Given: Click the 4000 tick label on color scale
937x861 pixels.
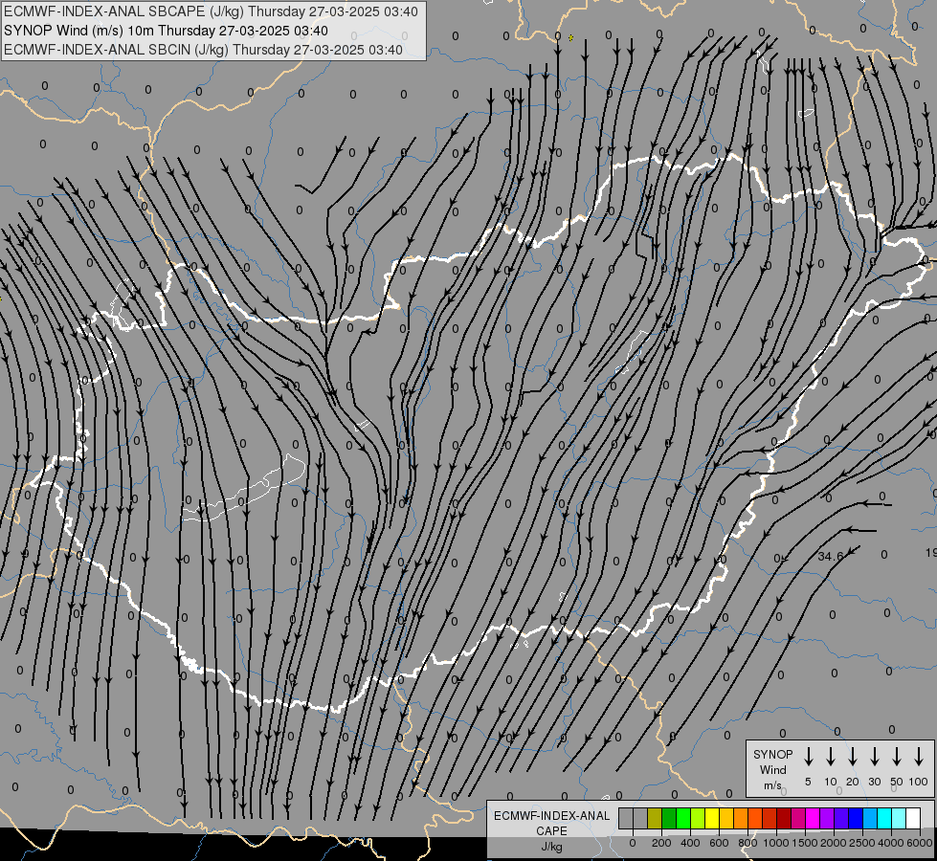Looking at the screenshot, I should (x=890, y=843).
